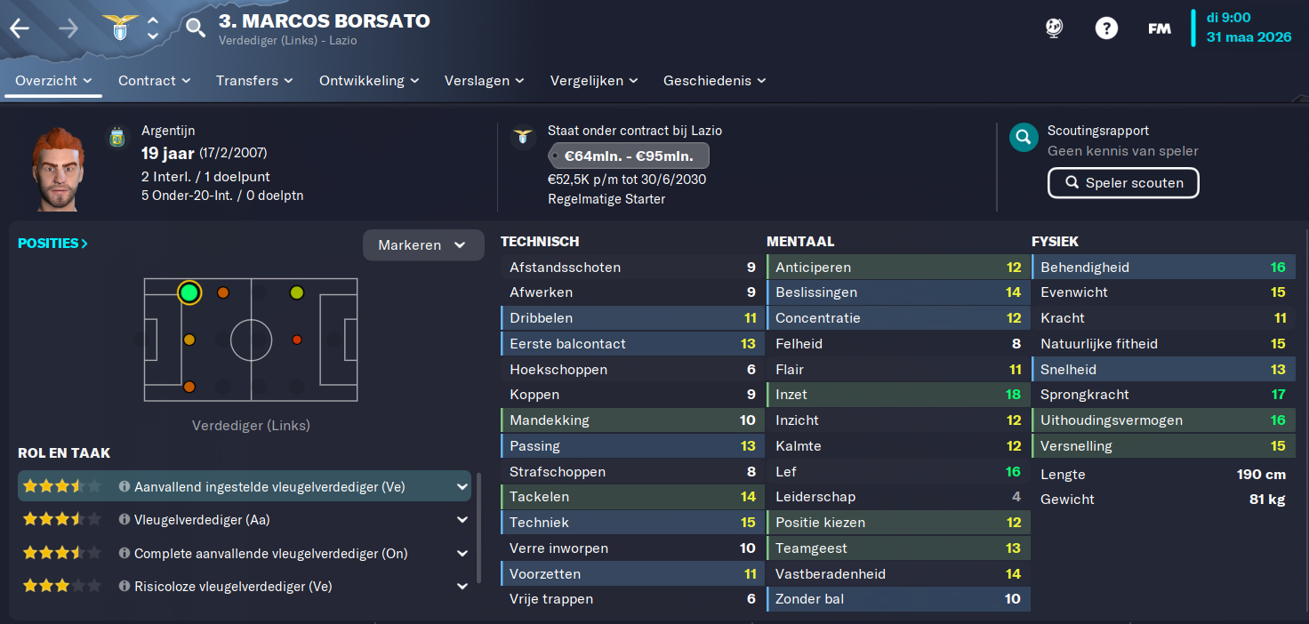
Task: Click the Argentina federation badge icon
Action: coord(116,138)
